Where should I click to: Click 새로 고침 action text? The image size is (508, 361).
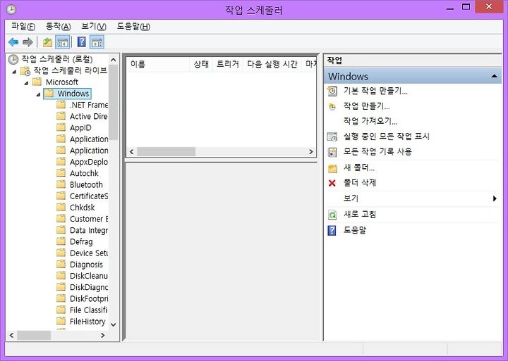360,214
